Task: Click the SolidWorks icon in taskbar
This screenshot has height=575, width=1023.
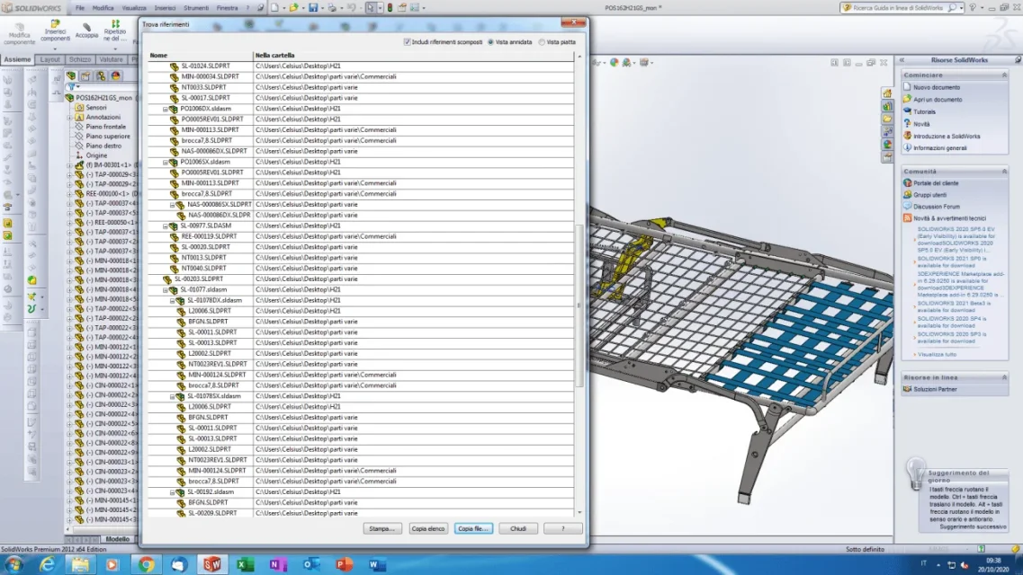Action: (x=212, y=564)
